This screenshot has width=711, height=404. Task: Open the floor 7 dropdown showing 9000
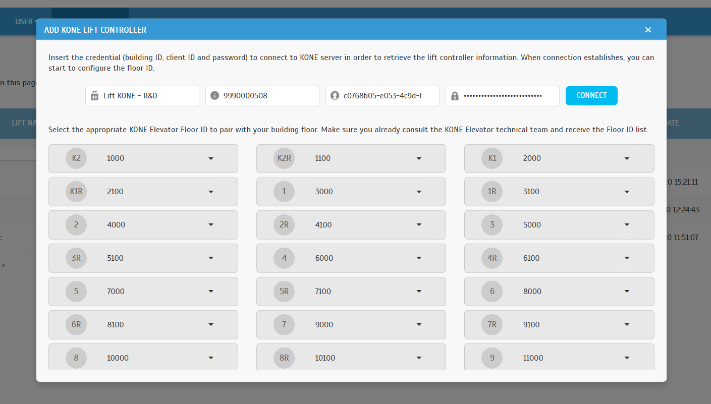[368, 325]
